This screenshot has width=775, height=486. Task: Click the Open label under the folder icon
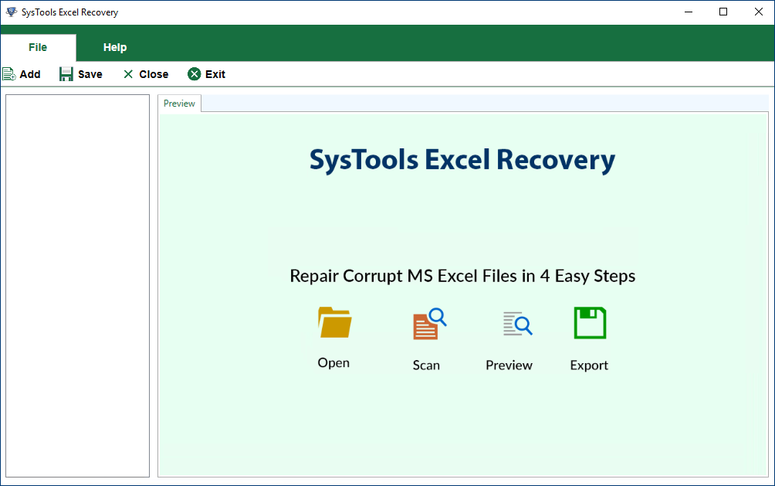tap(333, 362)
